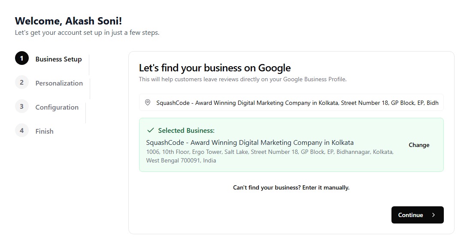
Task: Click the right chevron arrow on Continue
Action: 434,215
